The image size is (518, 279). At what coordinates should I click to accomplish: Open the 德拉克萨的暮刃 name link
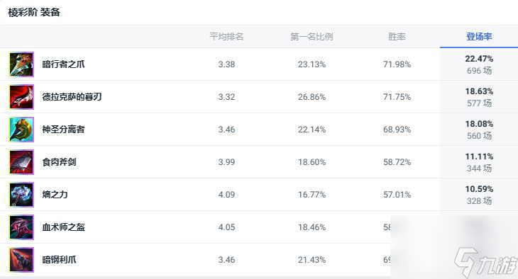point(72,96)
